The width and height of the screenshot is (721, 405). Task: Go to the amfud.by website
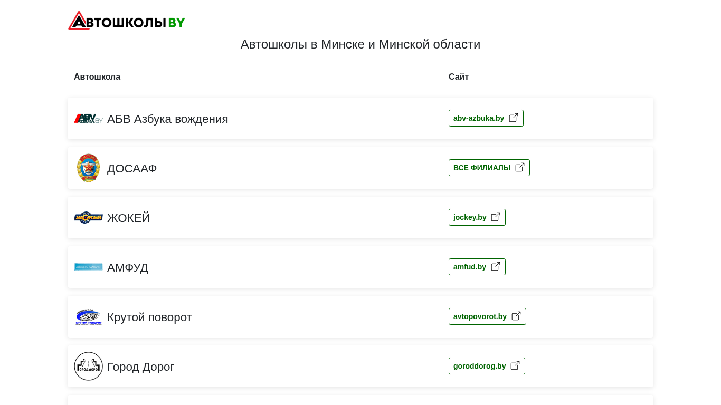pos(470,267)
